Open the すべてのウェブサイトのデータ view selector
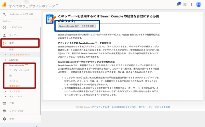205x127 pixels. tap(33, 6)
